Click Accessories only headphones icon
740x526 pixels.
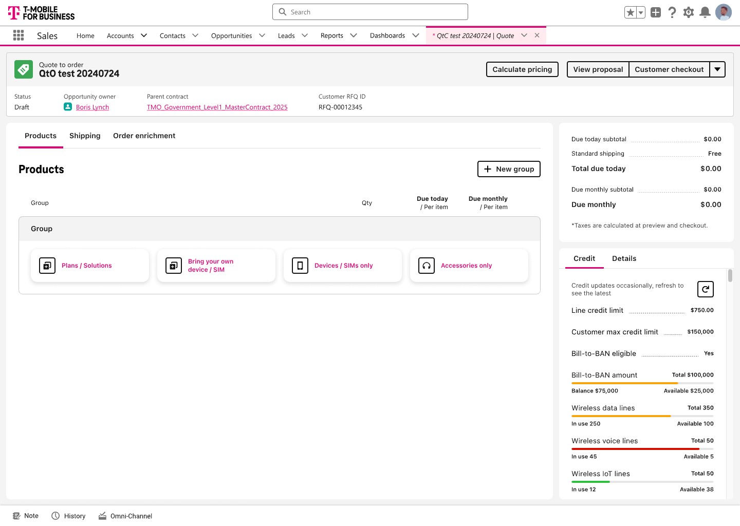[x=427, y=266]
